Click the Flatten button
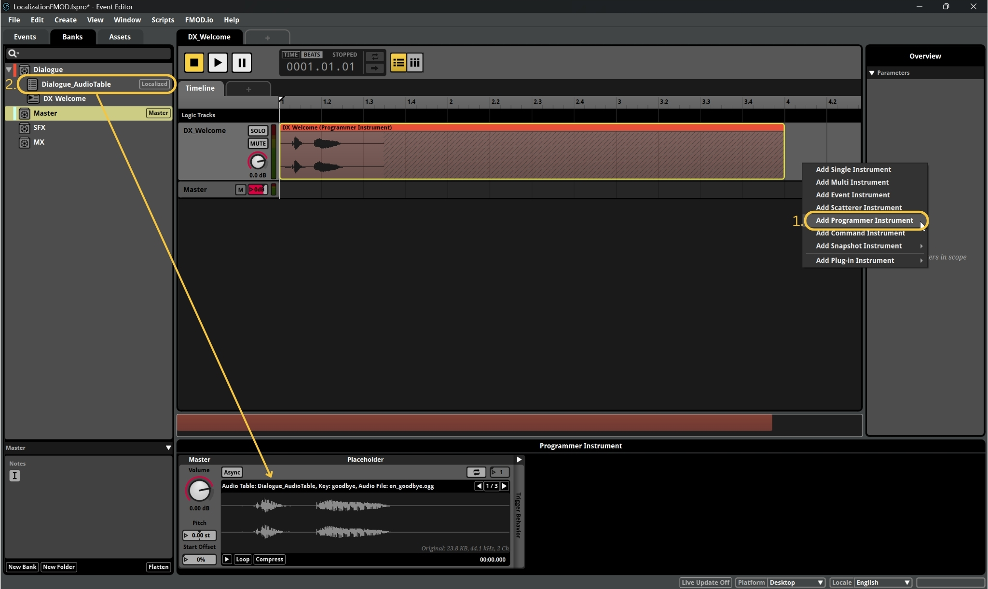The width and height of the screenshot is (988, 589). tap(158, 567)
